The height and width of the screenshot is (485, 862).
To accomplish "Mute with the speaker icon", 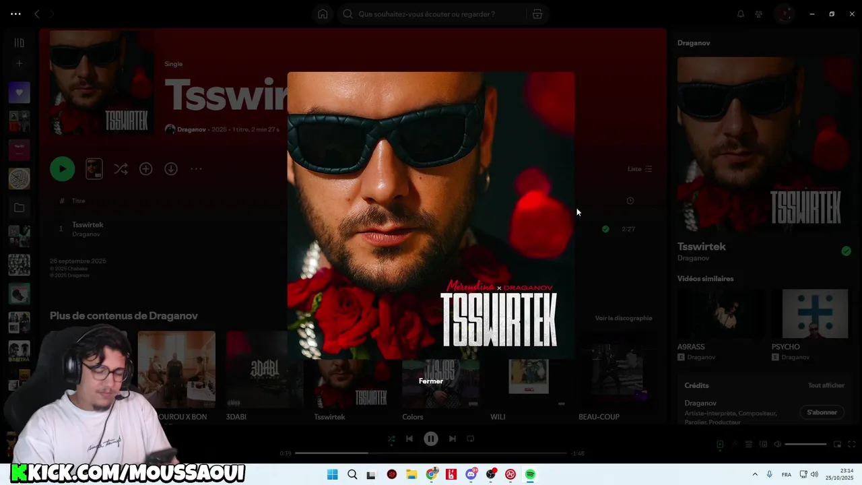I will click(778, 445).
